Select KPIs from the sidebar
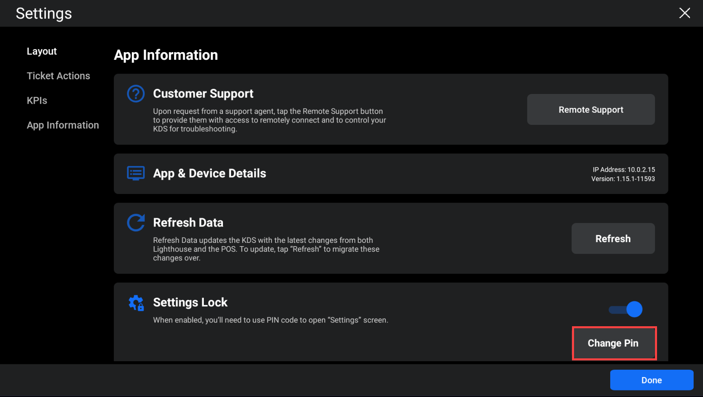 (x=37, y=100)
